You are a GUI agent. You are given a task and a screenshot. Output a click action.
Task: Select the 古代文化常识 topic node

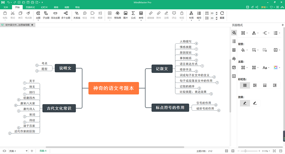coord(59,108)
